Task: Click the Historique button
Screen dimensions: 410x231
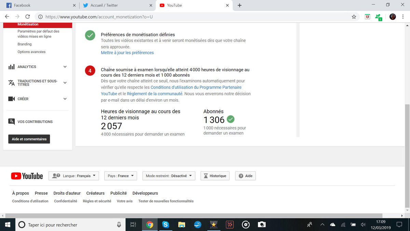Action: pos(215,176)
